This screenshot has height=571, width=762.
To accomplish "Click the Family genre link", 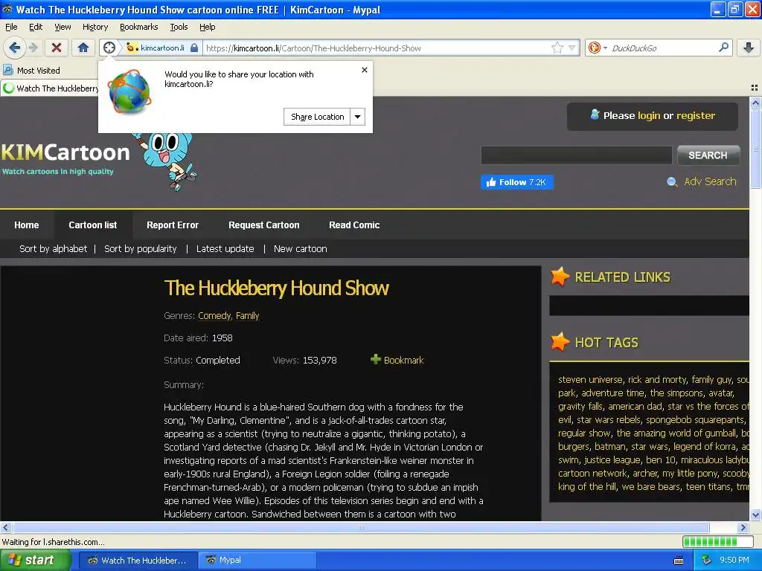I will 247,315.
